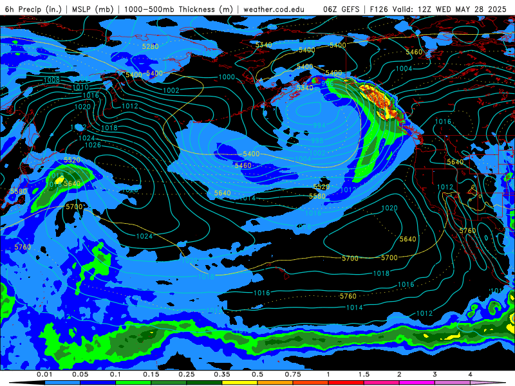This screenshot has height=386, width=515.
Task: Click the legend value 4
Action: pyautogui.click(x=470, y=374)
